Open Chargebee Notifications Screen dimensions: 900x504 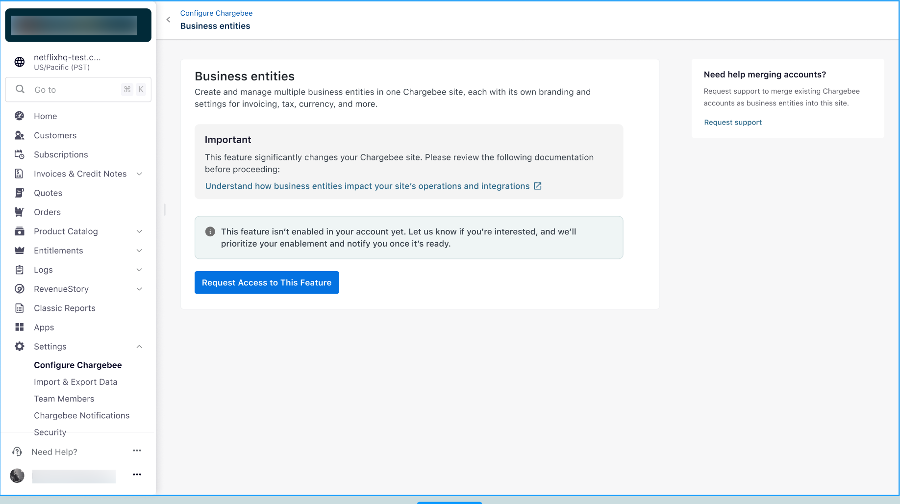click(82, 415)
